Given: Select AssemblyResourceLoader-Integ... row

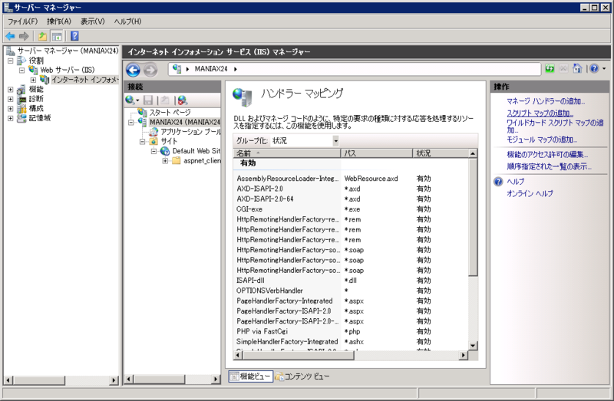Looking at the screenshot, I should [x=351, y=179].
